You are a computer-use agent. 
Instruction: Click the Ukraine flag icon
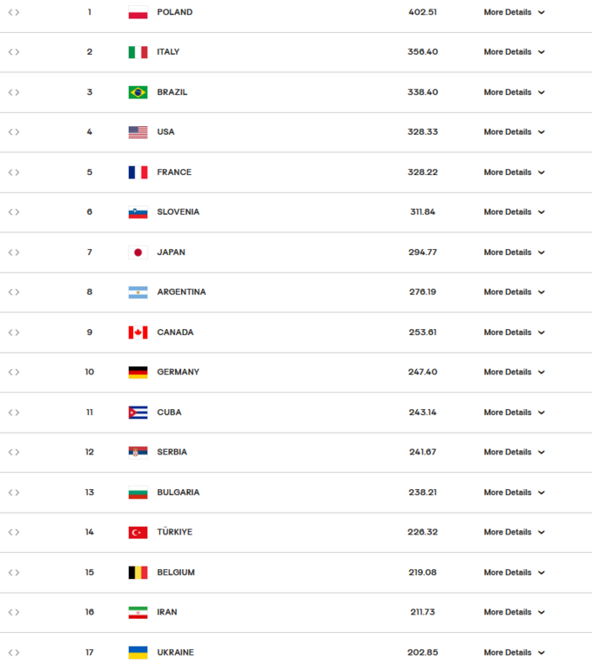[x=138, y=652]
